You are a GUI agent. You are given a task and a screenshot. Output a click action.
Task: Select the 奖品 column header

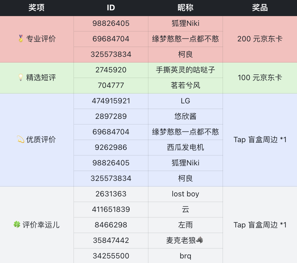[260, 8]
